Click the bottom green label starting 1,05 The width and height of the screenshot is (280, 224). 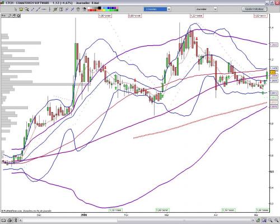162,210
